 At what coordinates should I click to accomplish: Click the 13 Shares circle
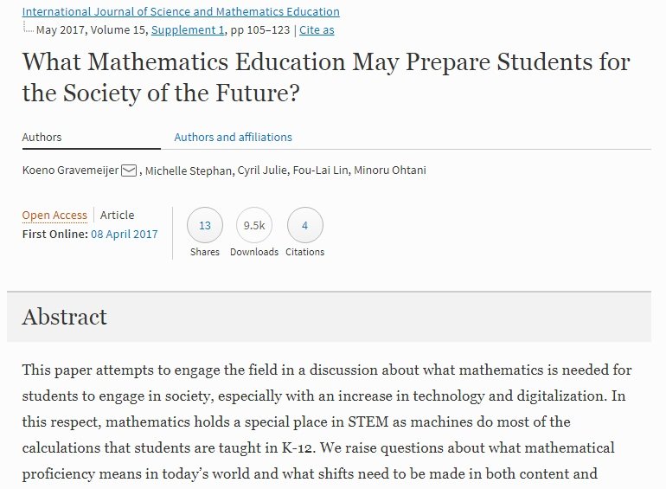click(x=205, y=225)
